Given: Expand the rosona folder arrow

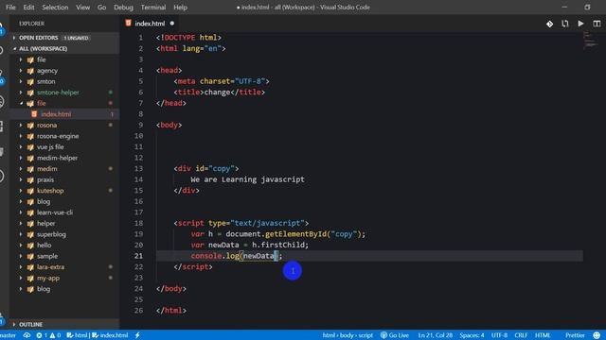Looking at the screenshot, I should click(21, 126).
